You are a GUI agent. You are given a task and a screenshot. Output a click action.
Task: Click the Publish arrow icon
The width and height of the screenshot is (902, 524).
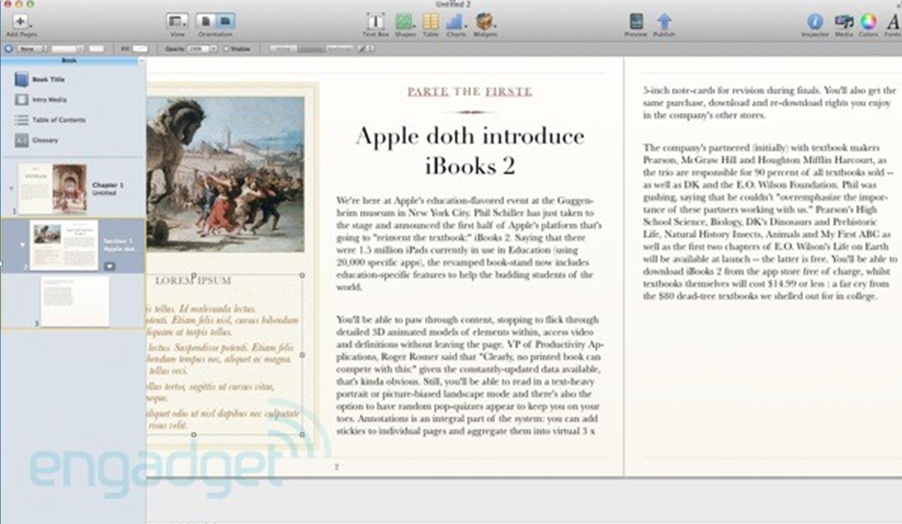pyautogui.click(x=664, y=21)
